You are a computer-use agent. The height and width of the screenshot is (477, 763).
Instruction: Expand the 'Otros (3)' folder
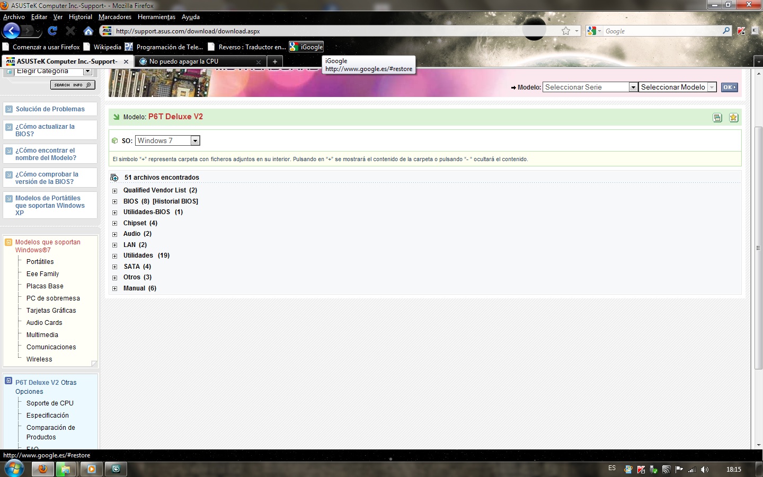pos(114,278)
